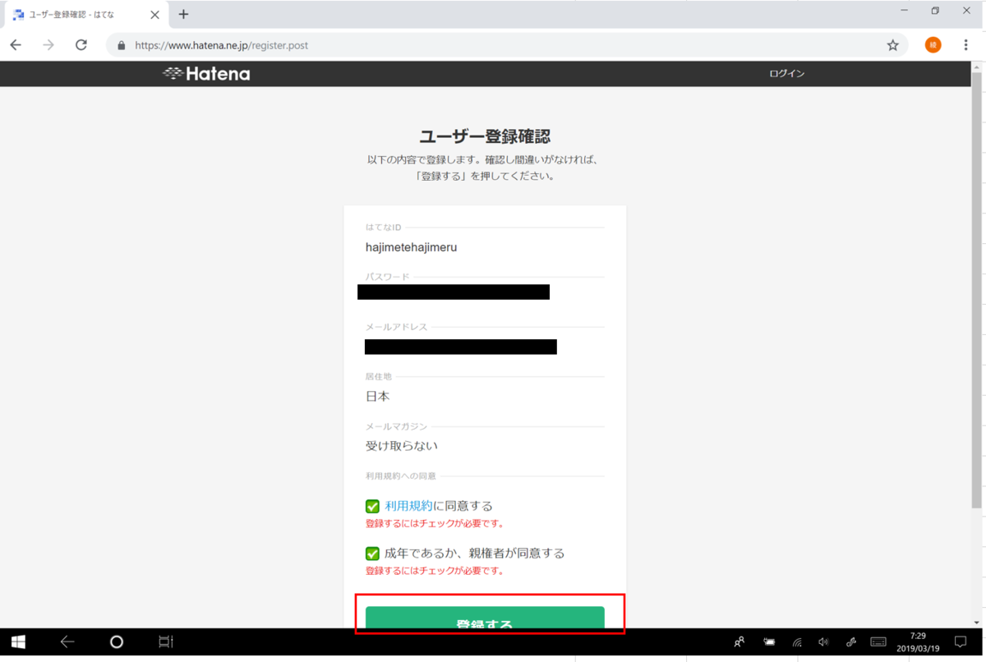
Task: Close the ユーザー登録確認 tab
Action: [154, 14]
